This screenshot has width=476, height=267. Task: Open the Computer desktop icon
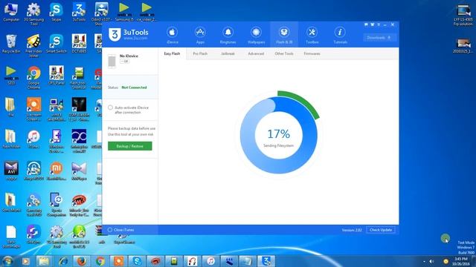[11, 13]
